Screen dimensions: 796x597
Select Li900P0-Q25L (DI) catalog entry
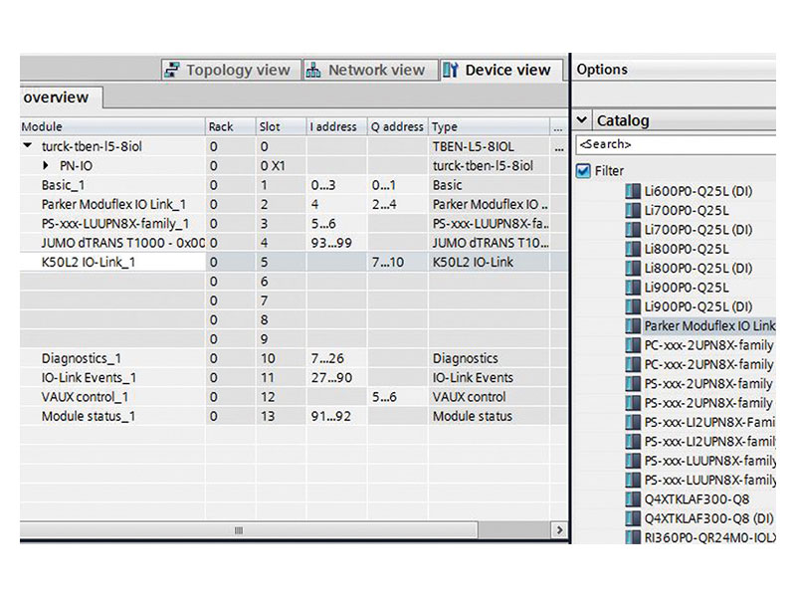coord(698,306)
